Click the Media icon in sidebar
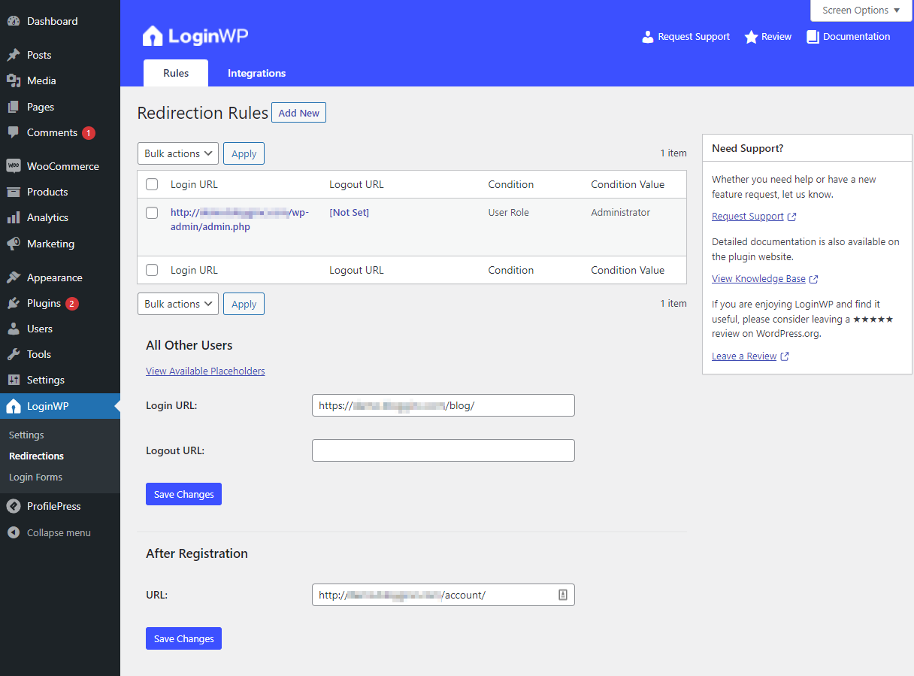Screen dimensions: 914x676 [14, 80]
